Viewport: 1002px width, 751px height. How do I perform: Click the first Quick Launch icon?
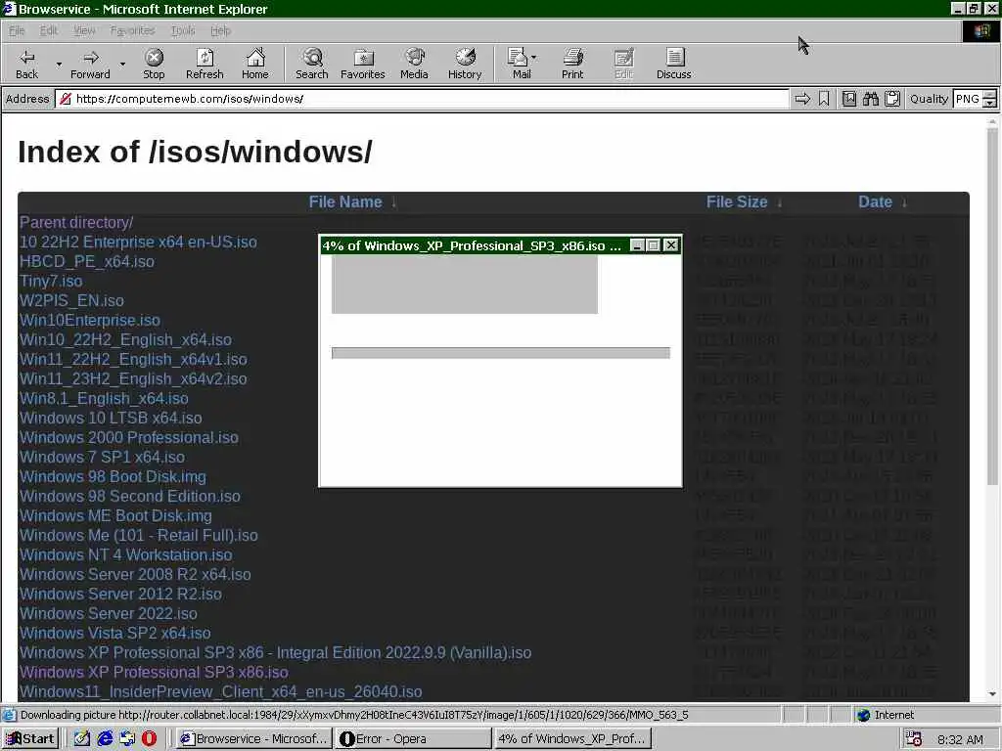[81, 739]
